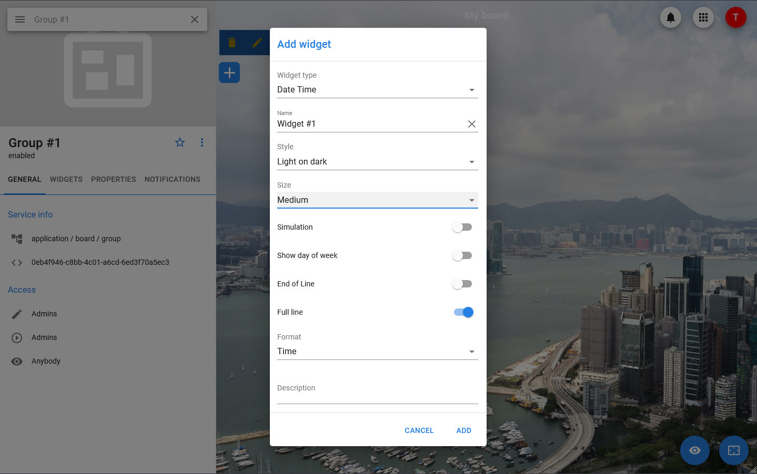The width and height of the screenshot is (757, 474).
Task: Toggle the End of Line switch
Action: tap(462, 284)
